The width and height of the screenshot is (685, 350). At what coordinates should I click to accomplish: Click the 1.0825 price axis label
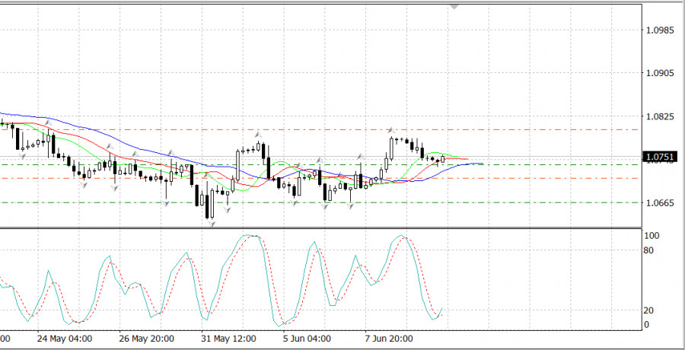[658, 116]
